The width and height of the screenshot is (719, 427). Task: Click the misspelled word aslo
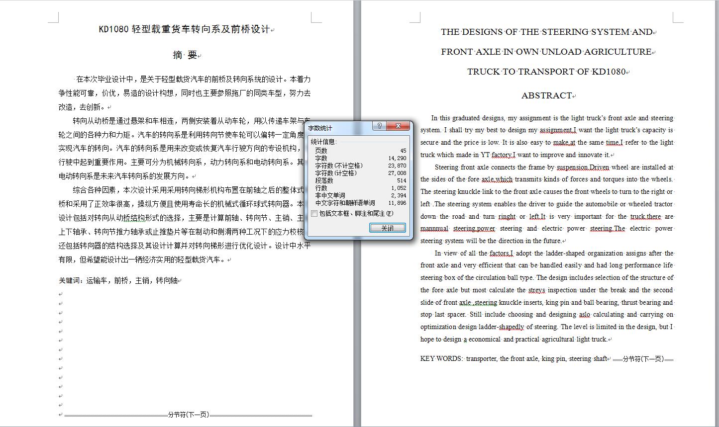[585, 314]
